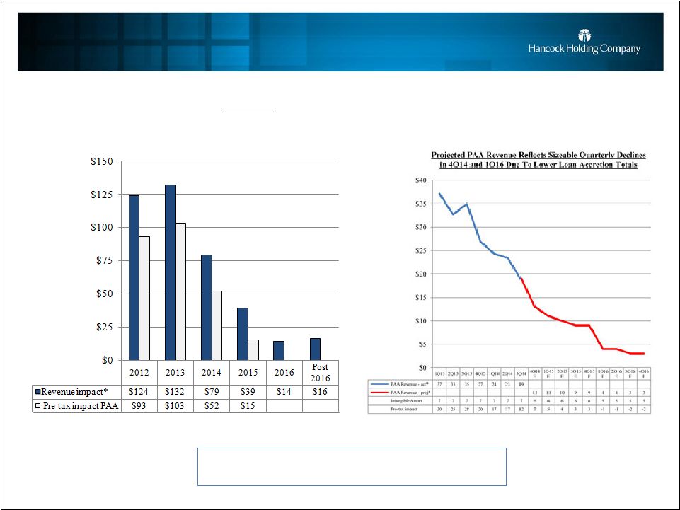Viewport: 680px width, 510px height.
Task: Click the 2015 column header in the bar chart table
Action: coord(248,373)
